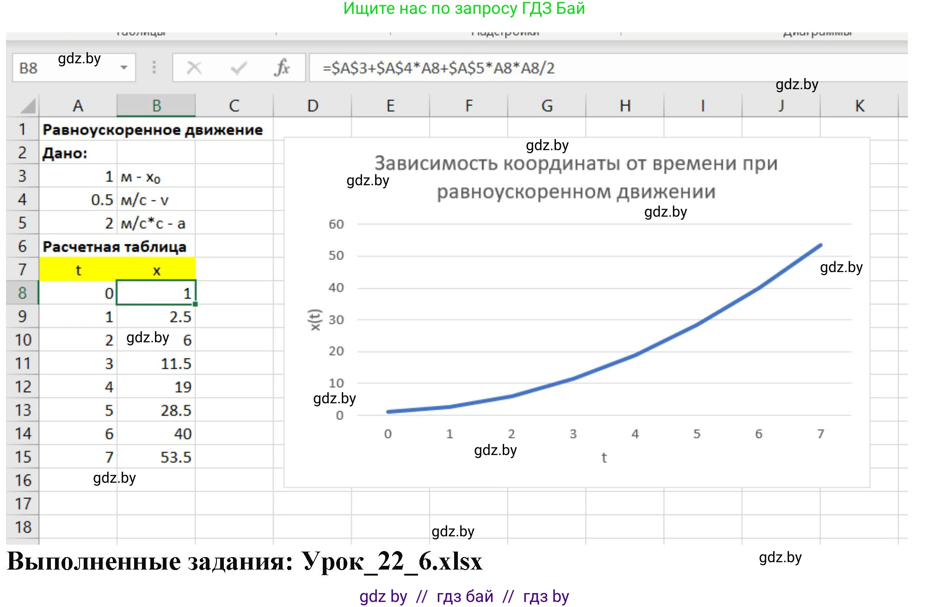Click cell with value 19

[x=156, y=387]
